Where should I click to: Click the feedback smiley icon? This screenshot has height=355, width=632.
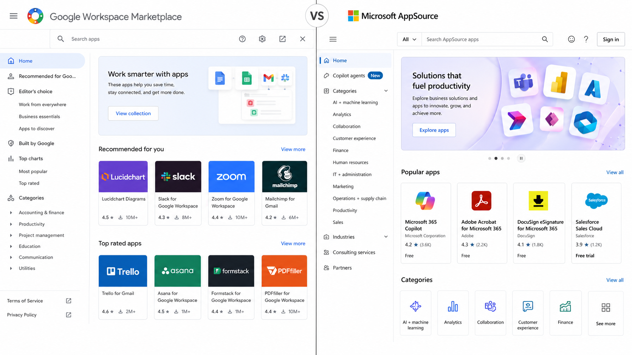571,39
